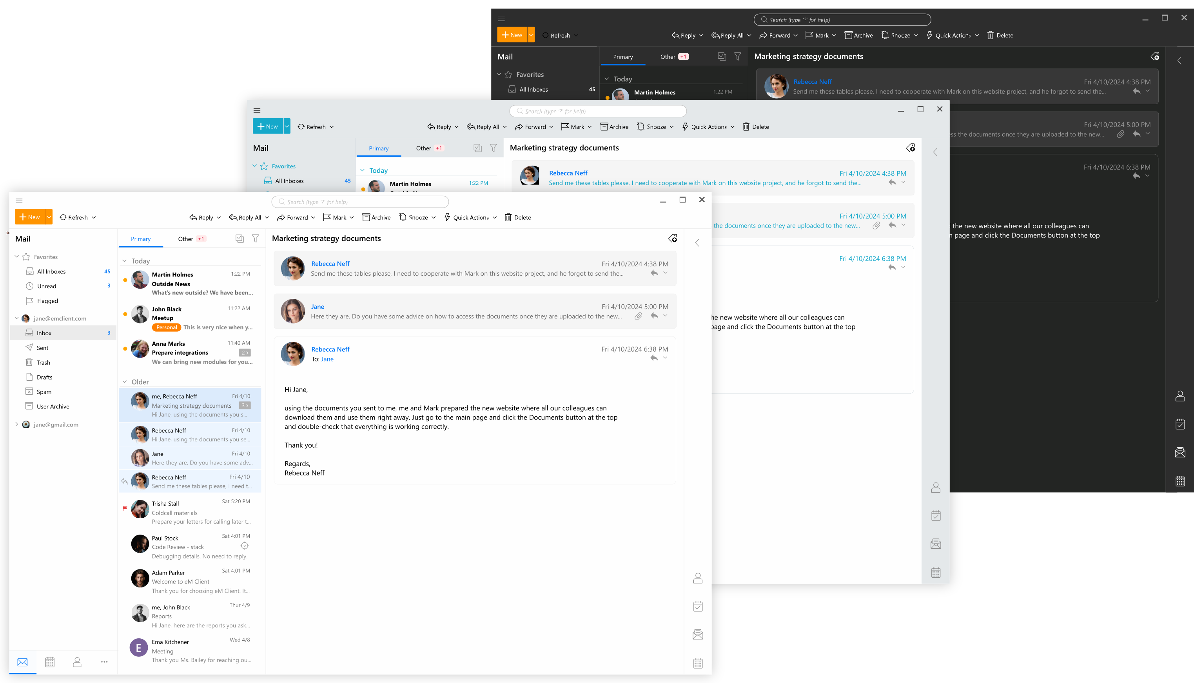Click the unread dot next to Martin Holmes email
Viewport: 1203px width, 683px height.
(125, 280)
